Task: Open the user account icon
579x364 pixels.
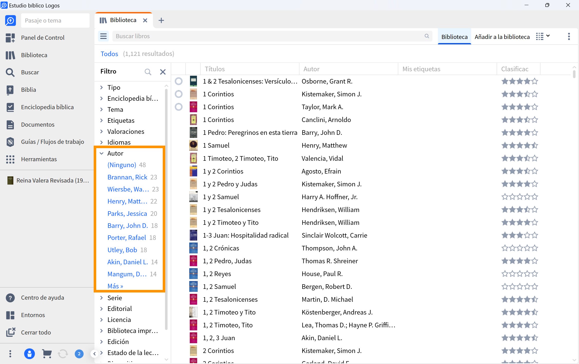Action: click(30, 354)
